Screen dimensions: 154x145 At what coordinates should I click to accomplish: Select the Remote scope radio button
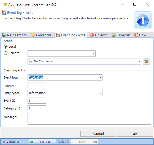tap(6, 53)
